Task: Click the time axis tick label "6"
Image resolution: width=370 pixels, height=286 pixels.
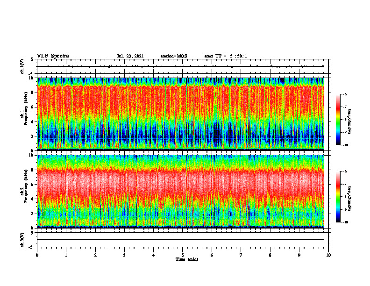Action: click(212, 255)
